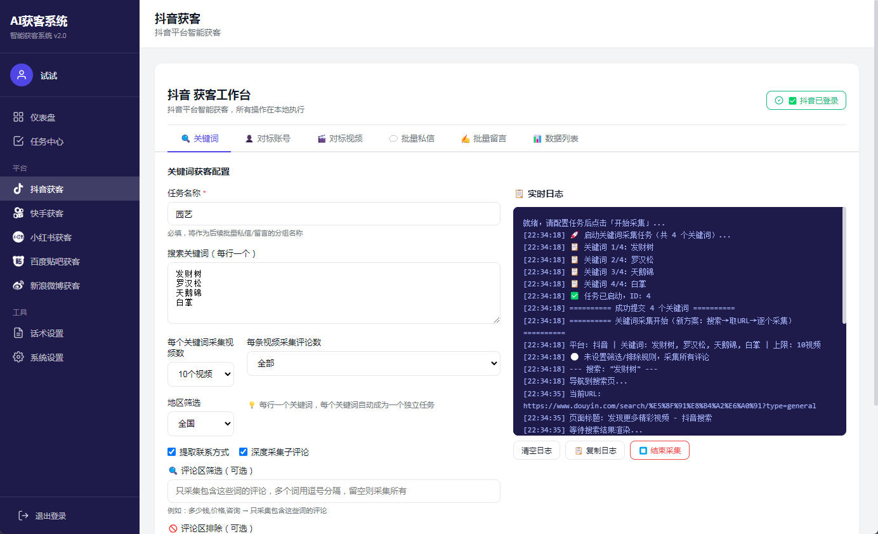Click the speech bubble icon on 批量私信
The image size is (878, 534).
(393, 138)
